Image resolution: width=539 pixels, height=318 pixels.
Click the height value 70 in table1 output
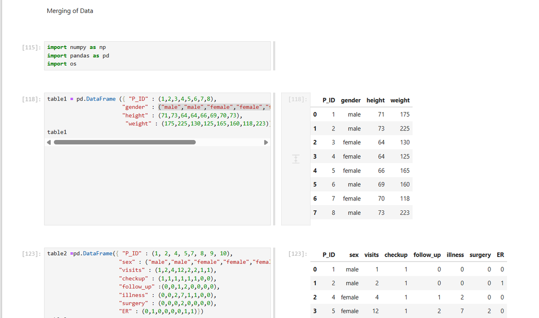[381, 199]
